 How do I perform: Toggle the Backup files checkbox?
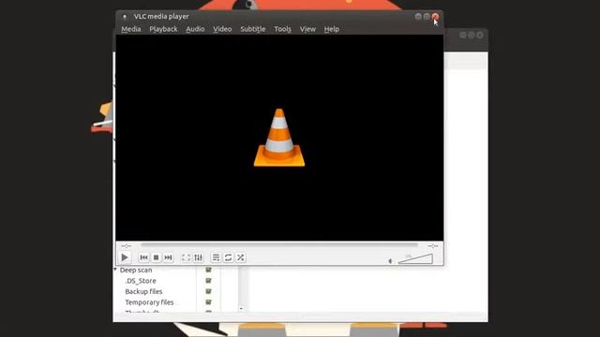208,291
